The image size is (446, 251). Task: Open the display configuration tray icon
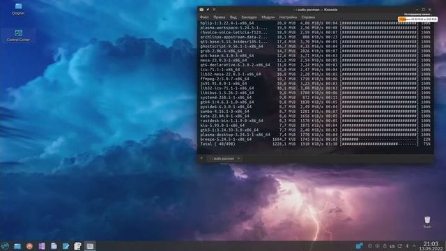pyautogui.click(x=400, y=246)
